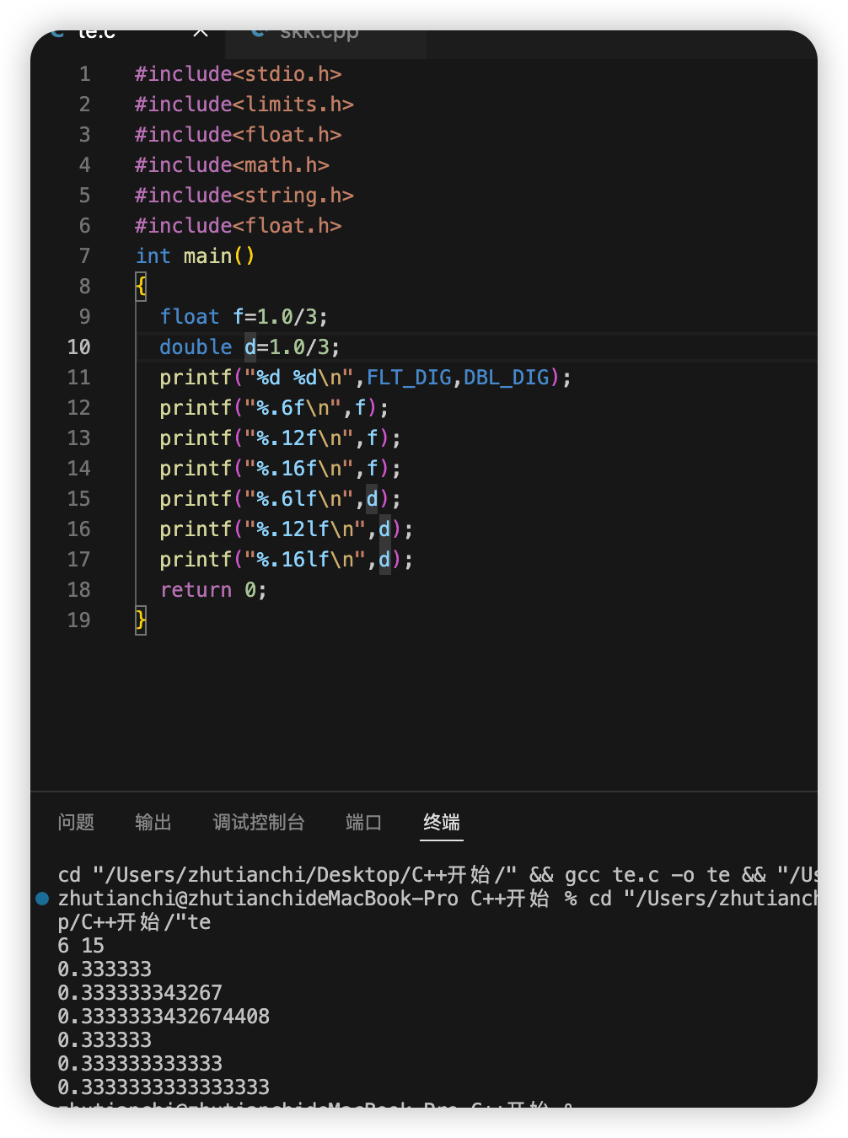This screenshot has width=848, height=1138.
Task: Open the 问题 panel tab
Action: coord(76,822)
